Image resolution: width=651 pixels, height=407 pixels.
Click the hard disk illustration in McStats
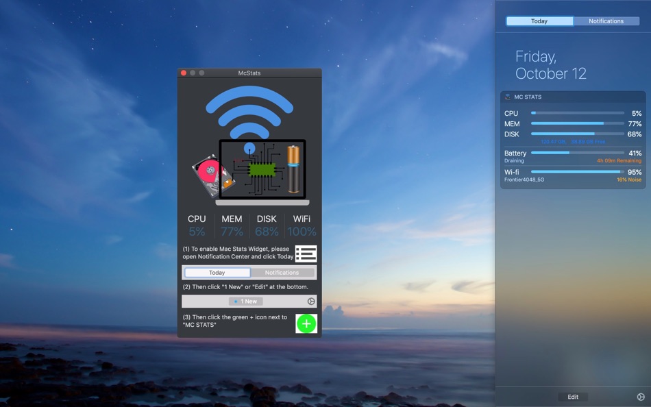coord(212,175)
